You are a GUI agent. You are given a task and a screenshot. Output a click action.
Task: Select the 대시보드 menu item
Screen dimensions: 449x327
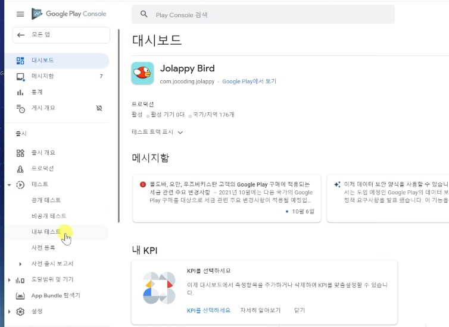tap(57, 61)
